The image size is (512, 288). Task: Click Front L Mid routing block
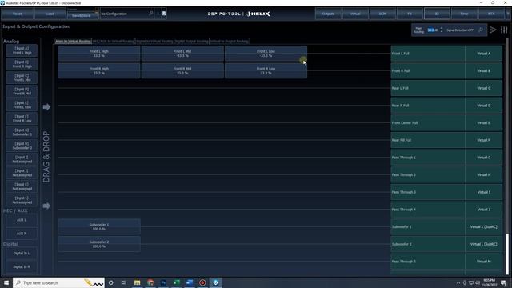pyautogui.click(x=182, y=54)
